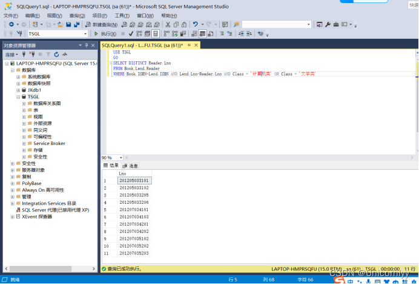Click the change connection plug icon
Screen dimensions: 419x284
[19, 34]
